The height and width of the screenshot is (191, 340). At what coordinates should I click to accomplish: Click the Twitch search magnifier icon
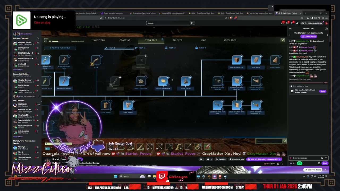coord(193,23)
